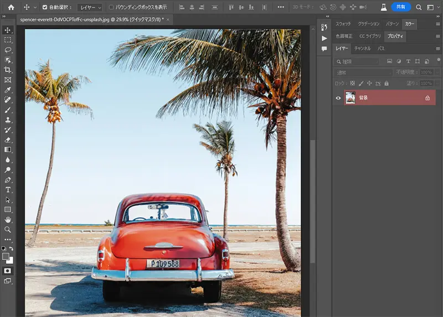Enable バウンディングボックスを表示 checkbox
This screenshot has width=443, height=317.
coord(111,8)
